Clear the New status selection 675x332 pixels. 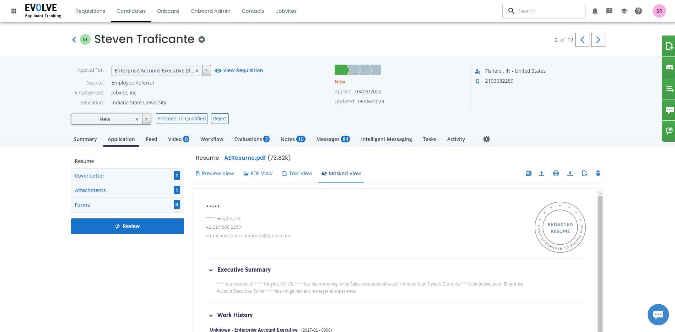(x=137, y=119)
